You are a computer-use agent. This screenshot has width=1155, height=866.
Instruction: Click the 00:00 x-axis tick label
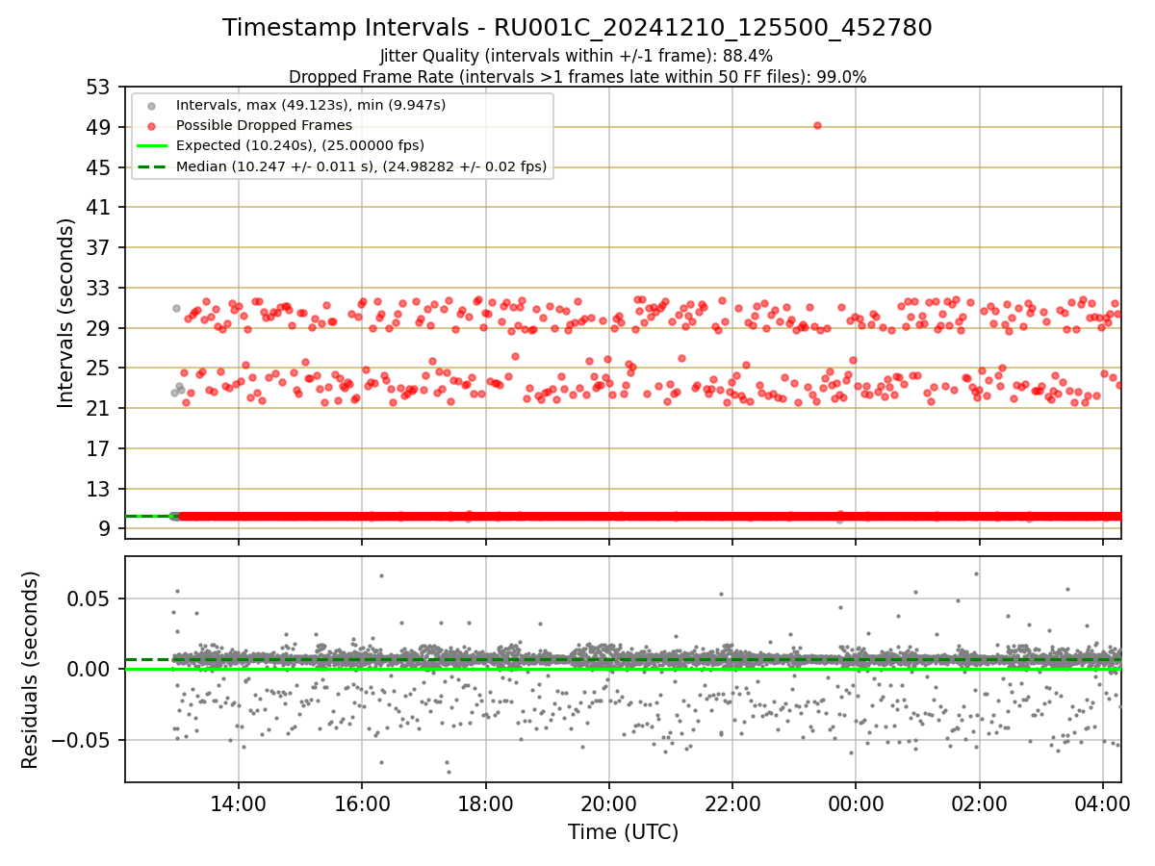coord(856,803)
